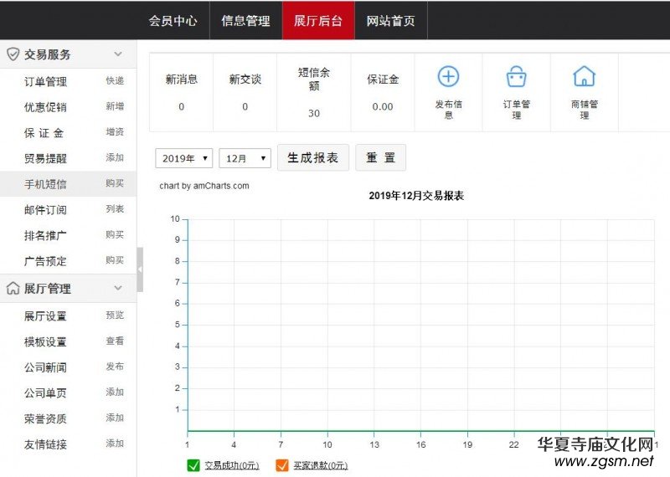
Task: Toggle the green 交易成功 legend checkbox
Action: coord(193,465)
